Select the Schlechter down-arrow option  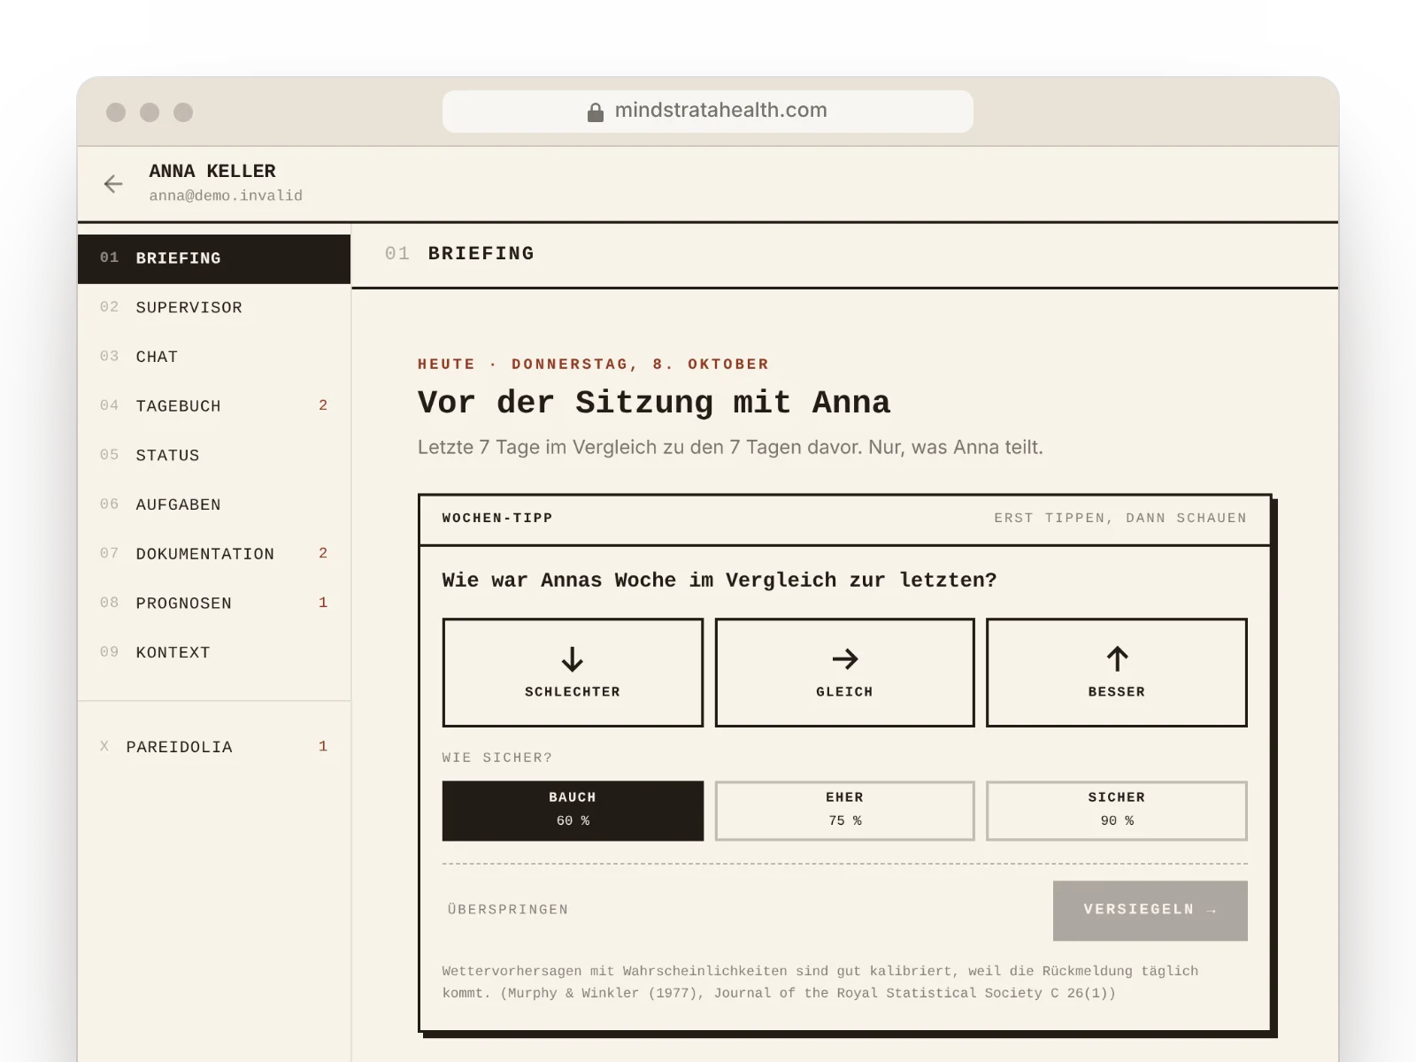pos(573,673)
